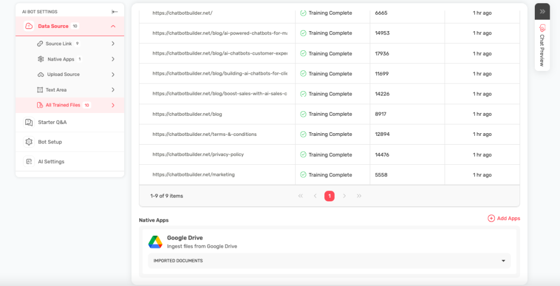Image resolution: width=560 pixels, height=286 pixels.
Task: Click the plus circle icon beside Add Apps
Action: point(492,218)
